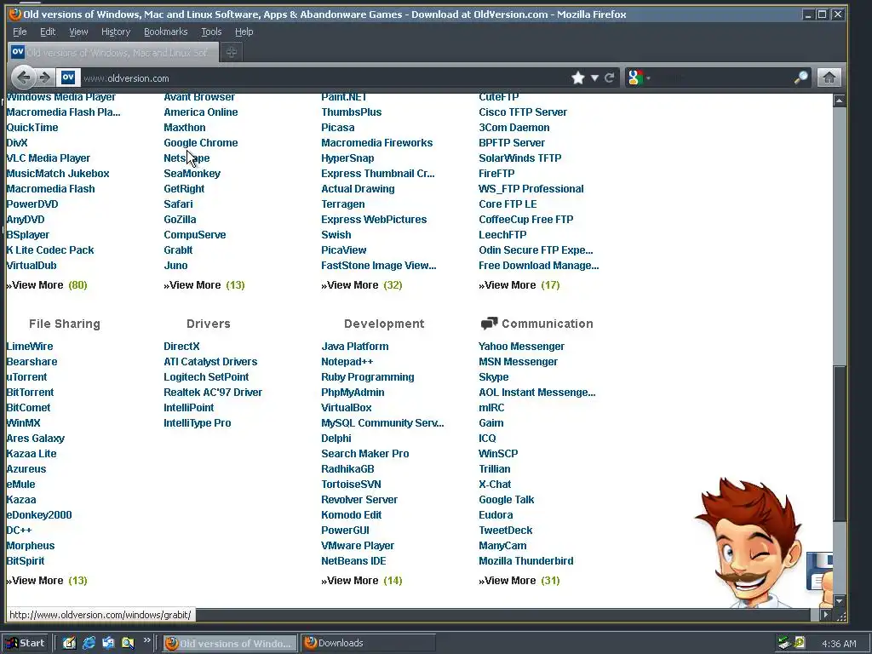Screen dimensions: 872x654
Task: Open the Picasa link
Action: tap(337, 128)
